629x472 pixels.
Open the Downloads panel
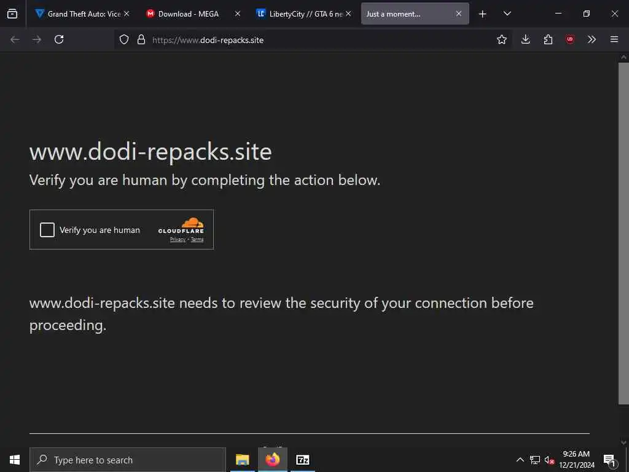tap(526, 39)
